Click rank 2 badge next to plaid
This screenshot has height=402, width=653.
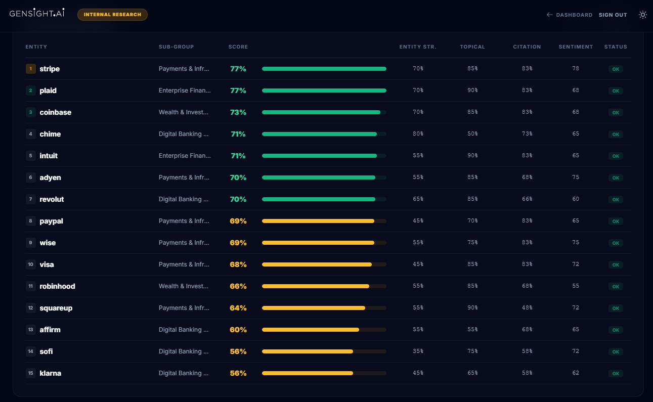pos(30,91)
